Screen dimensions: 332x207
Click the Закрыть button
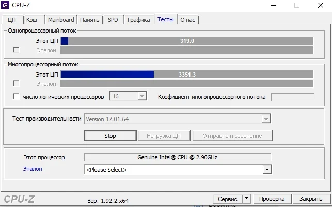(311, 199)
